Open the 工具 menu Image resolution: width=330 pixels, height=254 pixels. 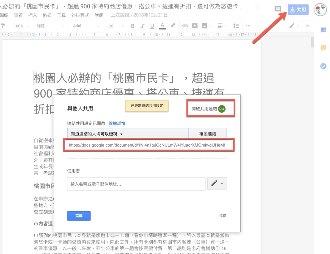point(61,15)
